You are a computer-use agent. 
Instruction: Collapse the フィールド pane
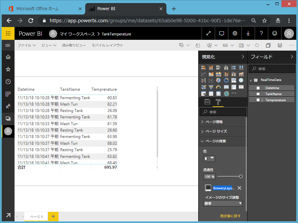292,57
